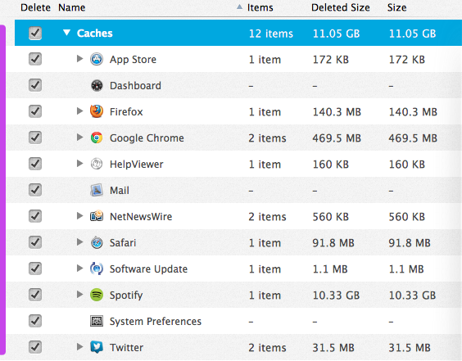The height and width of the screenshot is (361, 462).
Task: Click the 10.33 GB Deleted Size value
Action: [x=336, y=296]
